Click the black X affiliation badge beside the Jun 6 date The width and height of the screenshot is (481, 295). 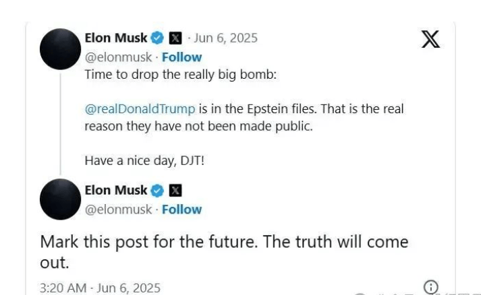(175, 38)
